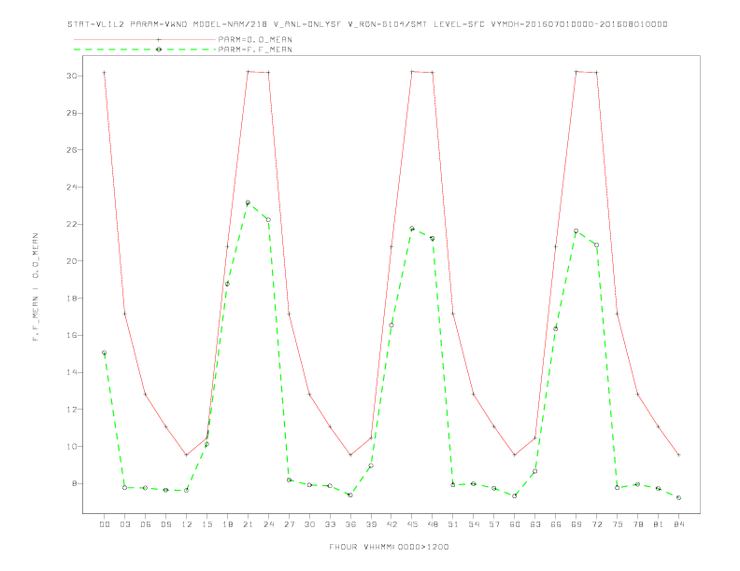Click the y-axis tick label 28
Viewport: 740px width, 571px height.
coord(73,113)
